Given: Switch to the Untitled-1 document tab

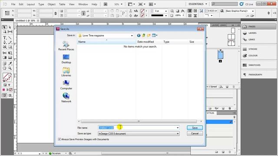Looking at the screenshot, I should [25, 20].
